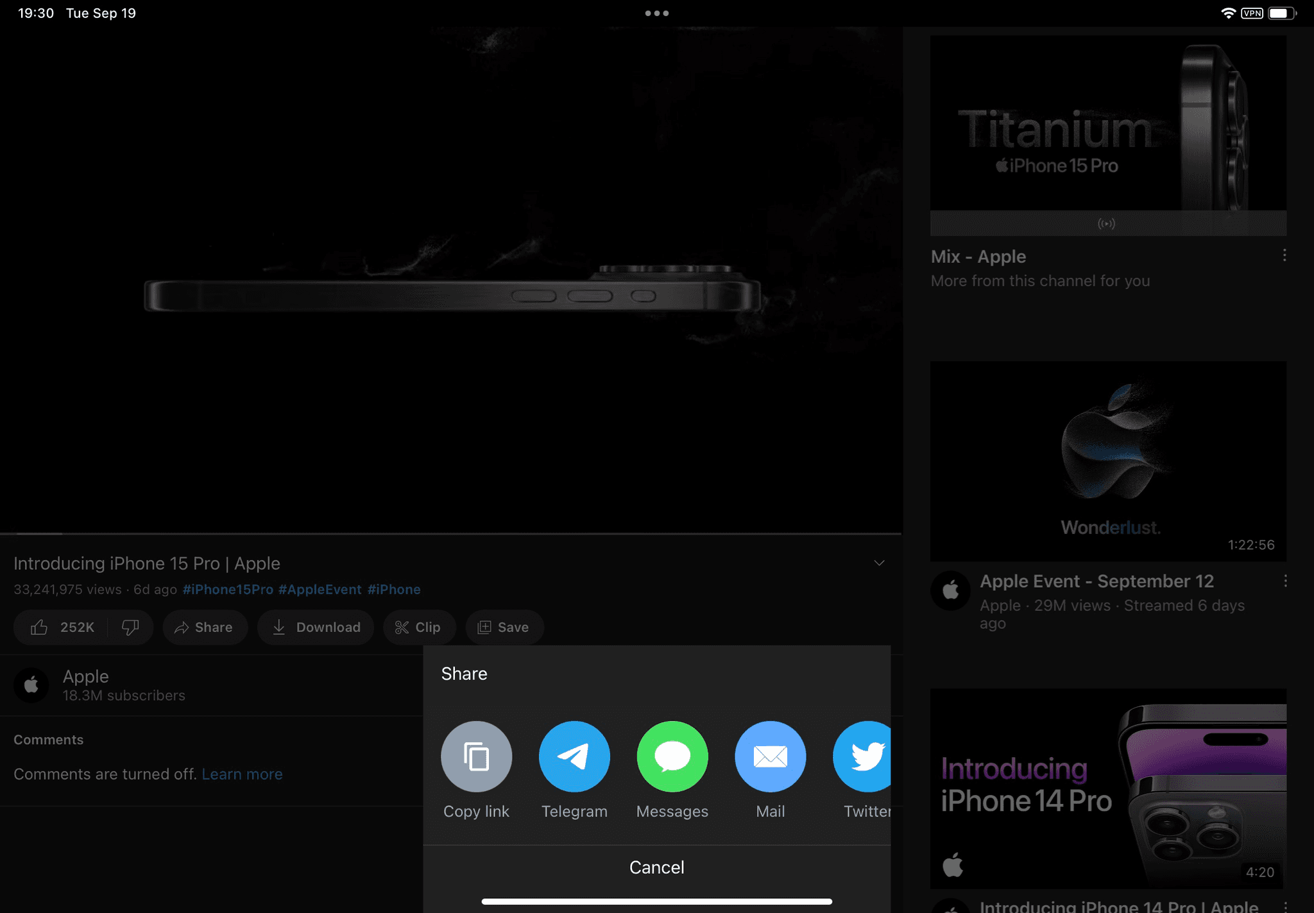The width and height of the screenshot is (1314, 913).
Task: Open options for Apple Event September 12
Action: [1284, 581]
